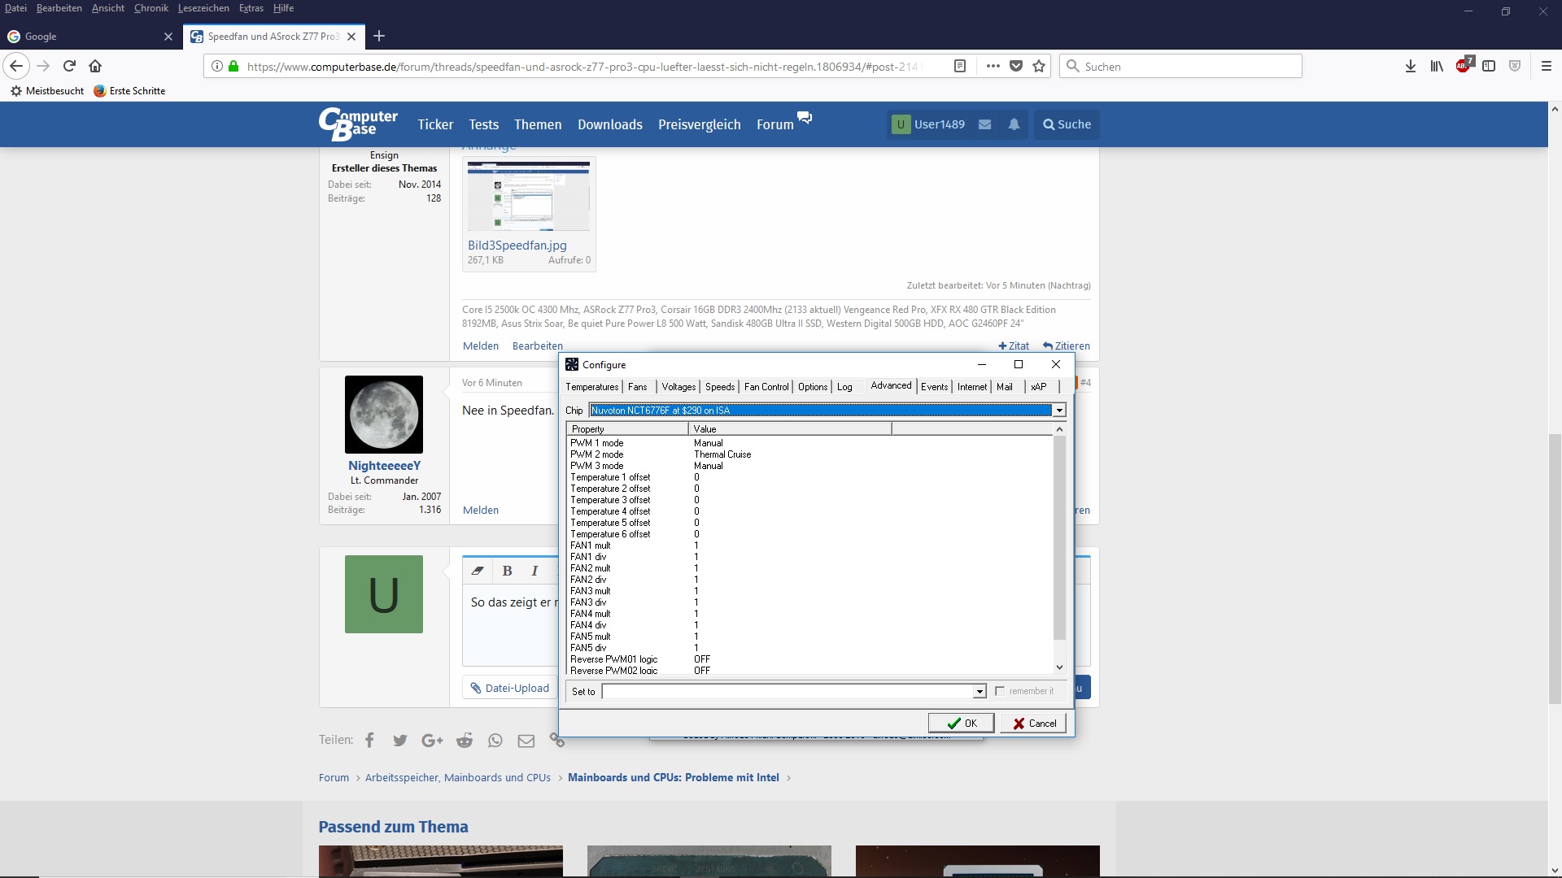Open the Bild3Speedfan.jpg attachment link

point(517,245)
